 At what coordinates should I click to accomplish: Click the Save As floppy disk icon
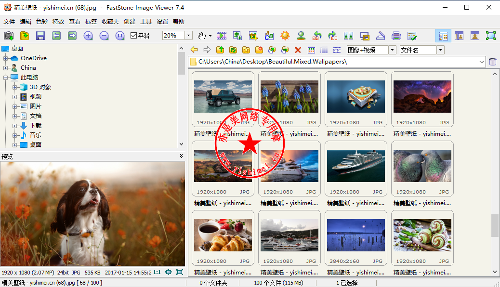click(x=40, y=36)
